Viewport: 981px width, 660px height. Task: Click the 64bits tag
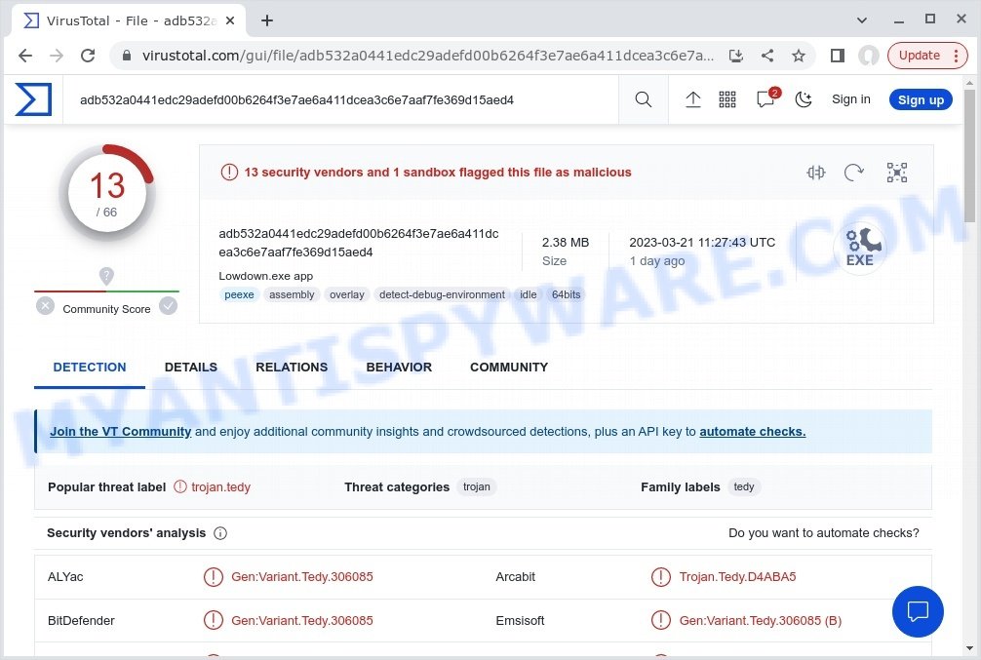click(567, 294)
